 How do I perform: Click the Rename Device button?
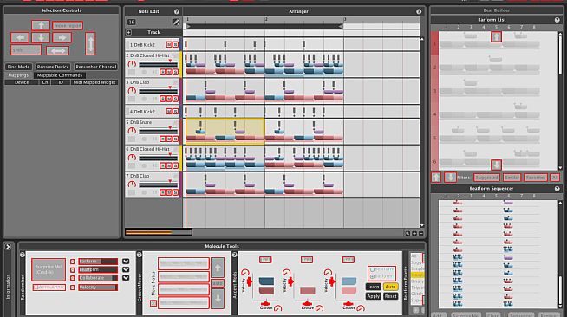[x=53, y=67]
